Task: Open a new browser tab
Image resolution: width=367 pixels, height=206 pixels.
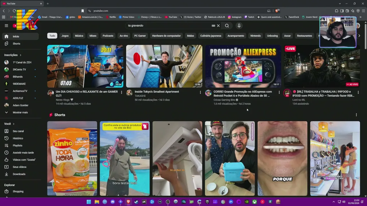Action: 48,4
